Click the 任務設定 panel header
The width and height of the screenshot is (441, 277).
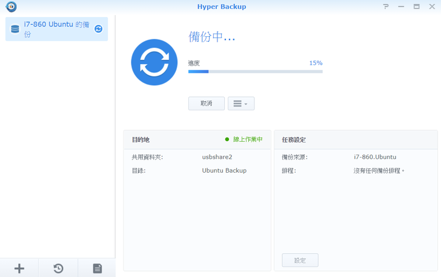click(x=294, y=139)
